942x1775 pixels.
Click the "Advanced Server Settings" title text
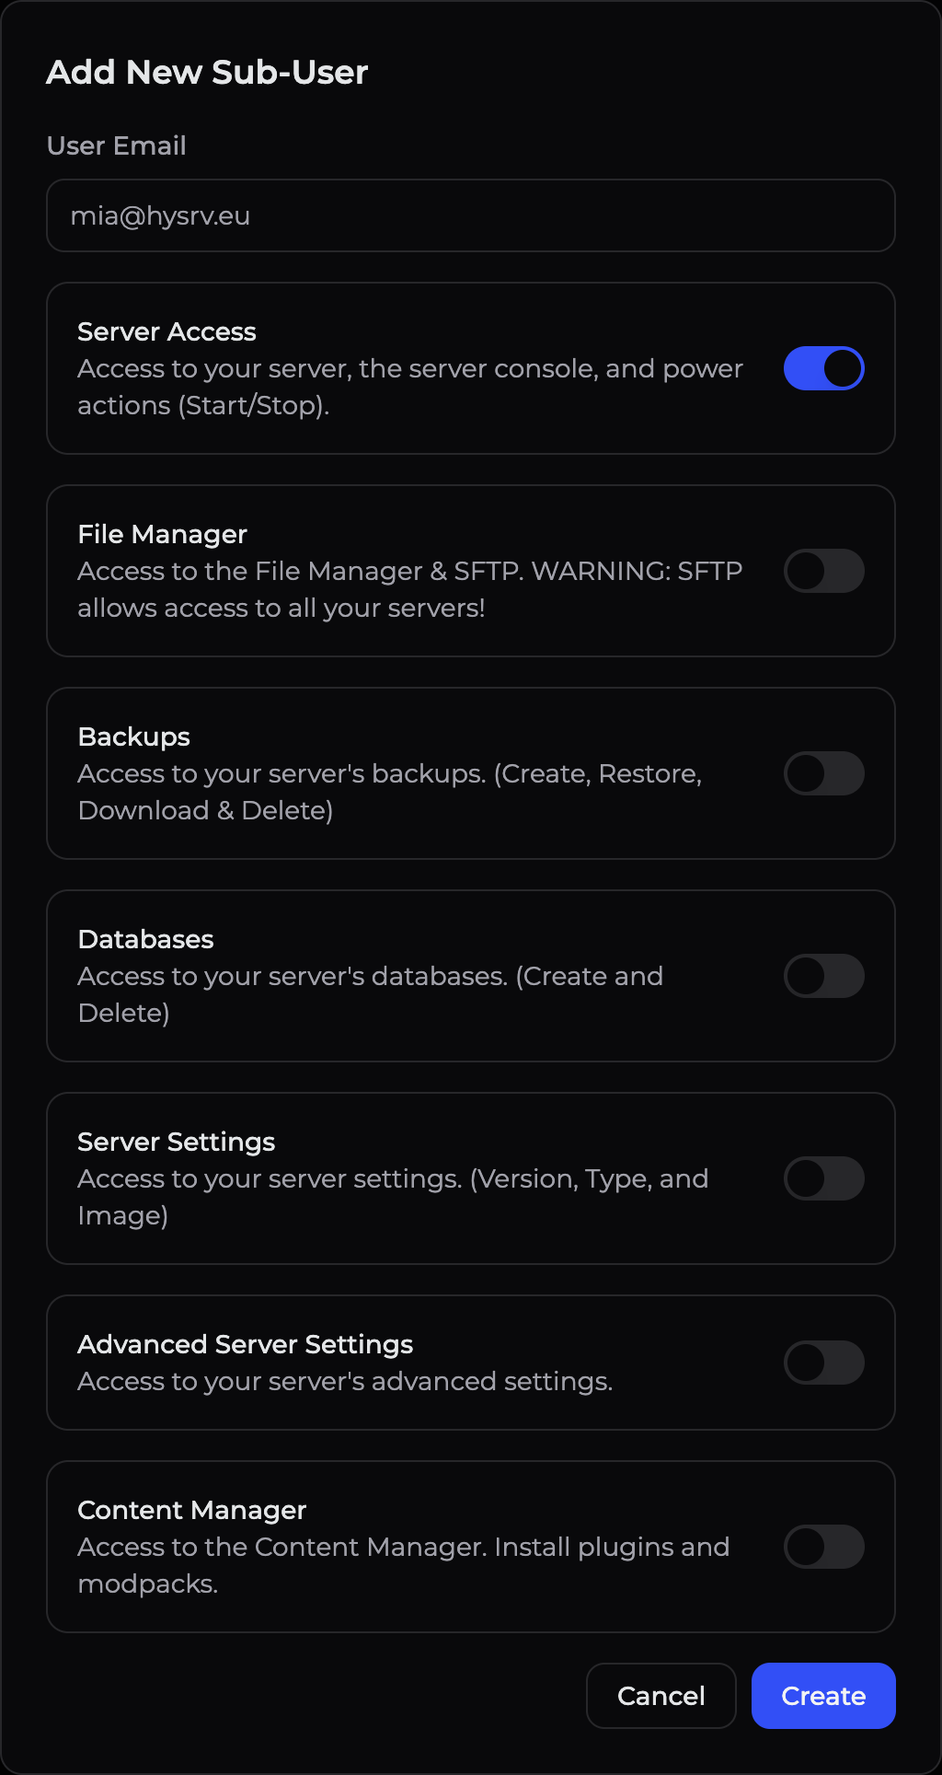pyautogui.click(x=246, y=1344)
